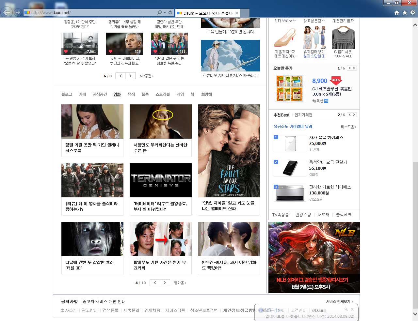418x321 pixels.
Task: Open the 영화홈 link below movie articles
Action: (x=180, y=283)
